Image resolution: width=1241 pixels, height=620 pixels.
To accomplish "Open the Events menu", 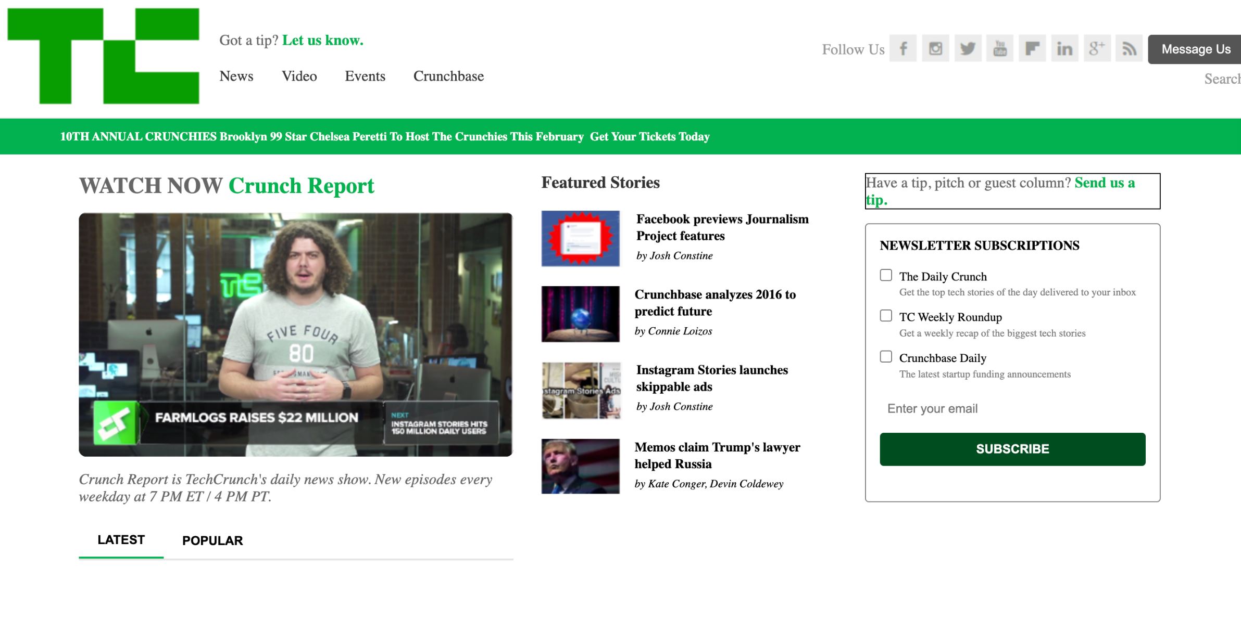I will tap(365, 76).
